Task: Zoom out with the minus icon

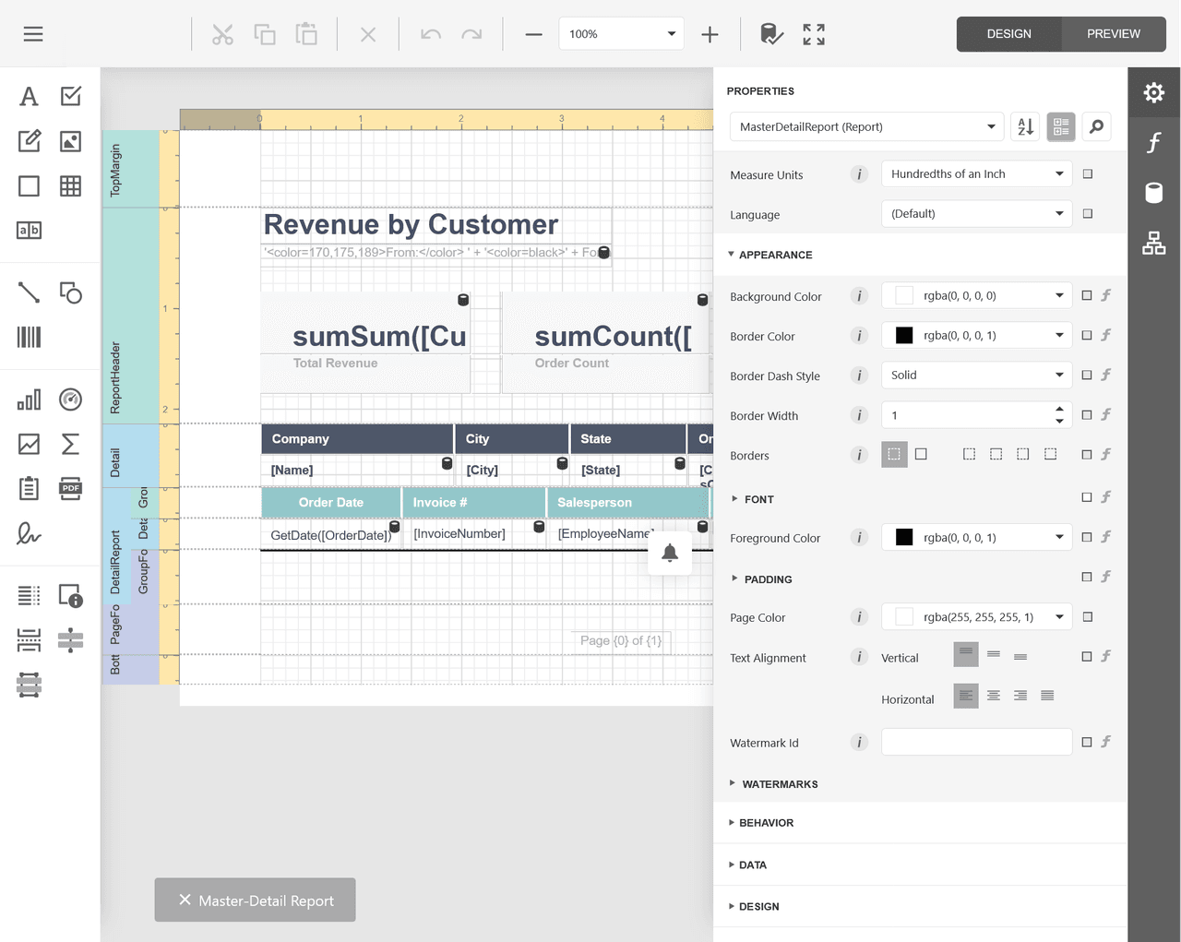Action: pyautogui.click(x=533, y=34)
